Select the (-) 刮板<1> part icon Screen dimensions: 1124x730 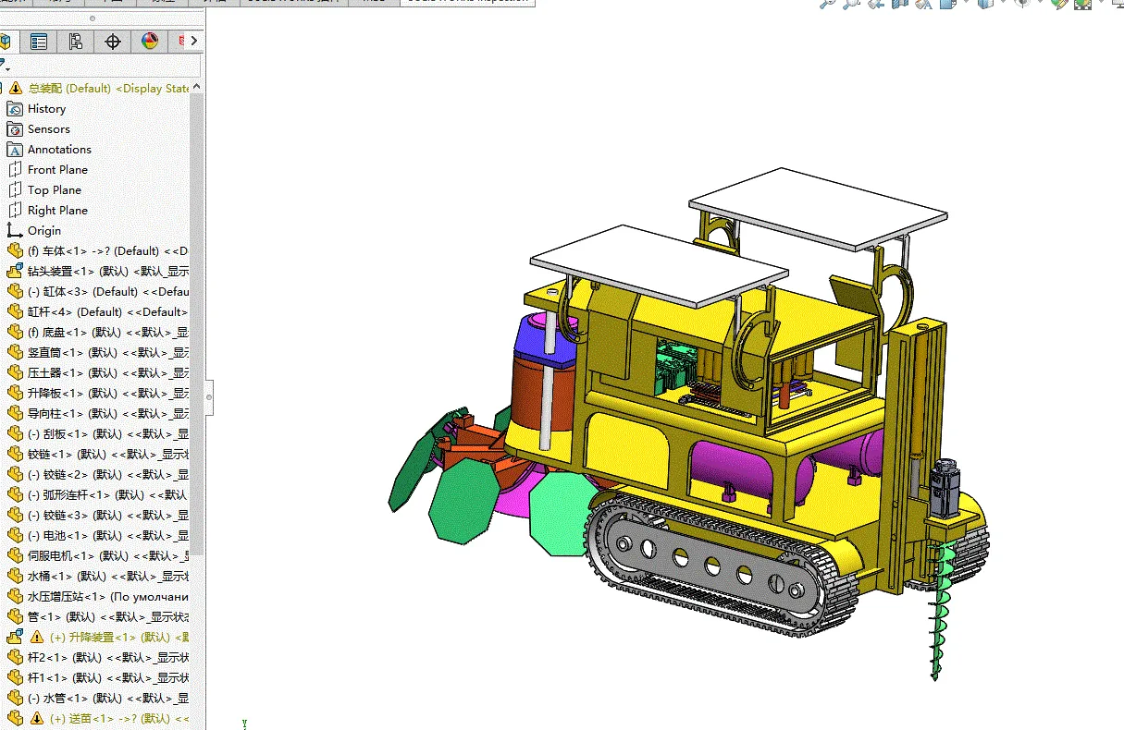[14, 434]
